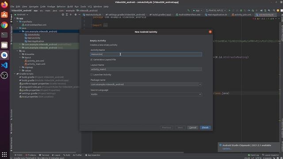Open the Show Applications grid icon
This screenshot has height=159, width=283.
pyautogui.click(x=4, y=155)
